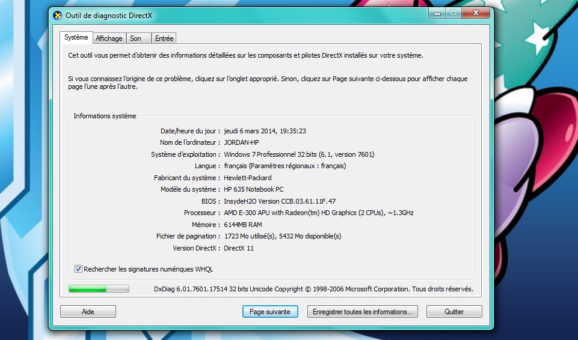Open the Entrée tab
578x340 pixels.
click(164, 38)
